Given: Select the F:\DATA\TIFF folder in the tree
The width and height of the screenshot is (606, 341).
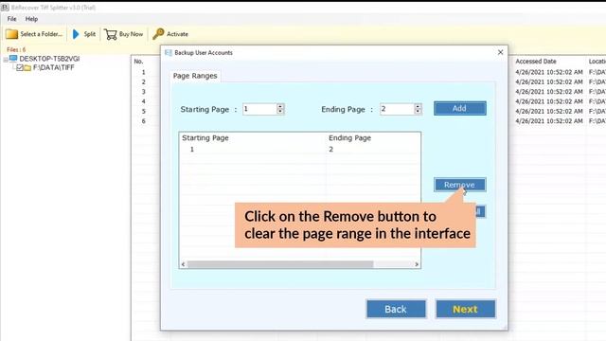Looking at the screenshot, I should [x=53, y=67].
